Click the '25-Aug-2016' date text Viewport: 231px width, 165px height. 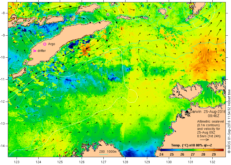[214, 112]
